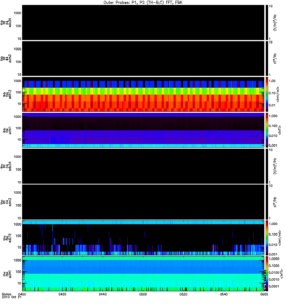The width and height of the screenshot is (286, 305).
Task: Click the "thb fff 64 scm3" y-axis title
Action: click(x=6, y=58)
